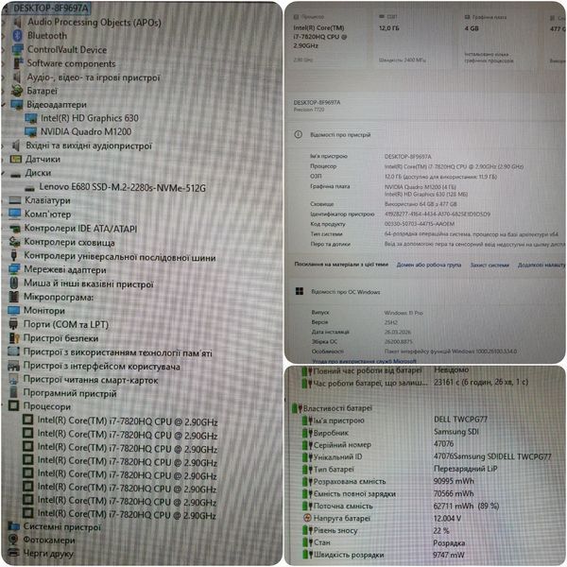This screenshot has width=567, height=567.
Task: Open the Домен або робоча група link
Action: [429, 265]
